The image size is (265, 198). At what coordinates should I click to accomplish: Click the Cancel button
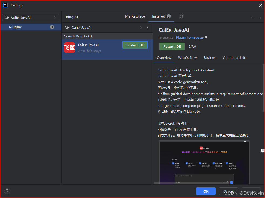229,191
